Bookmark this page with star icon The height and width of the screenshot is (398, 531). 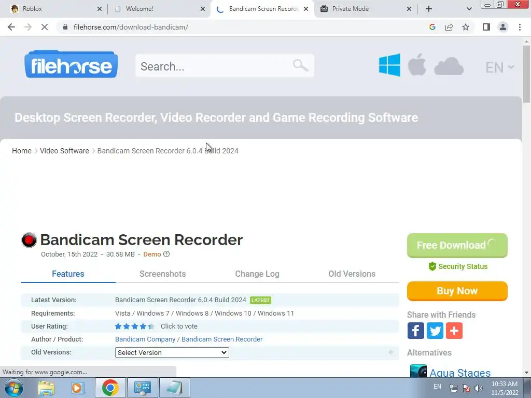(x=466, y=27)
